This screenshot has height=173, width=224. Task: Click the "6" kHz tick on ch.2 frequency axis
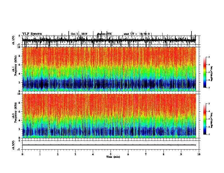(20, 111)
